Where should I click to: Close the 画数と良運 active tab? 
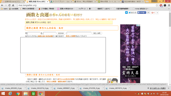(x=47, y=2)
